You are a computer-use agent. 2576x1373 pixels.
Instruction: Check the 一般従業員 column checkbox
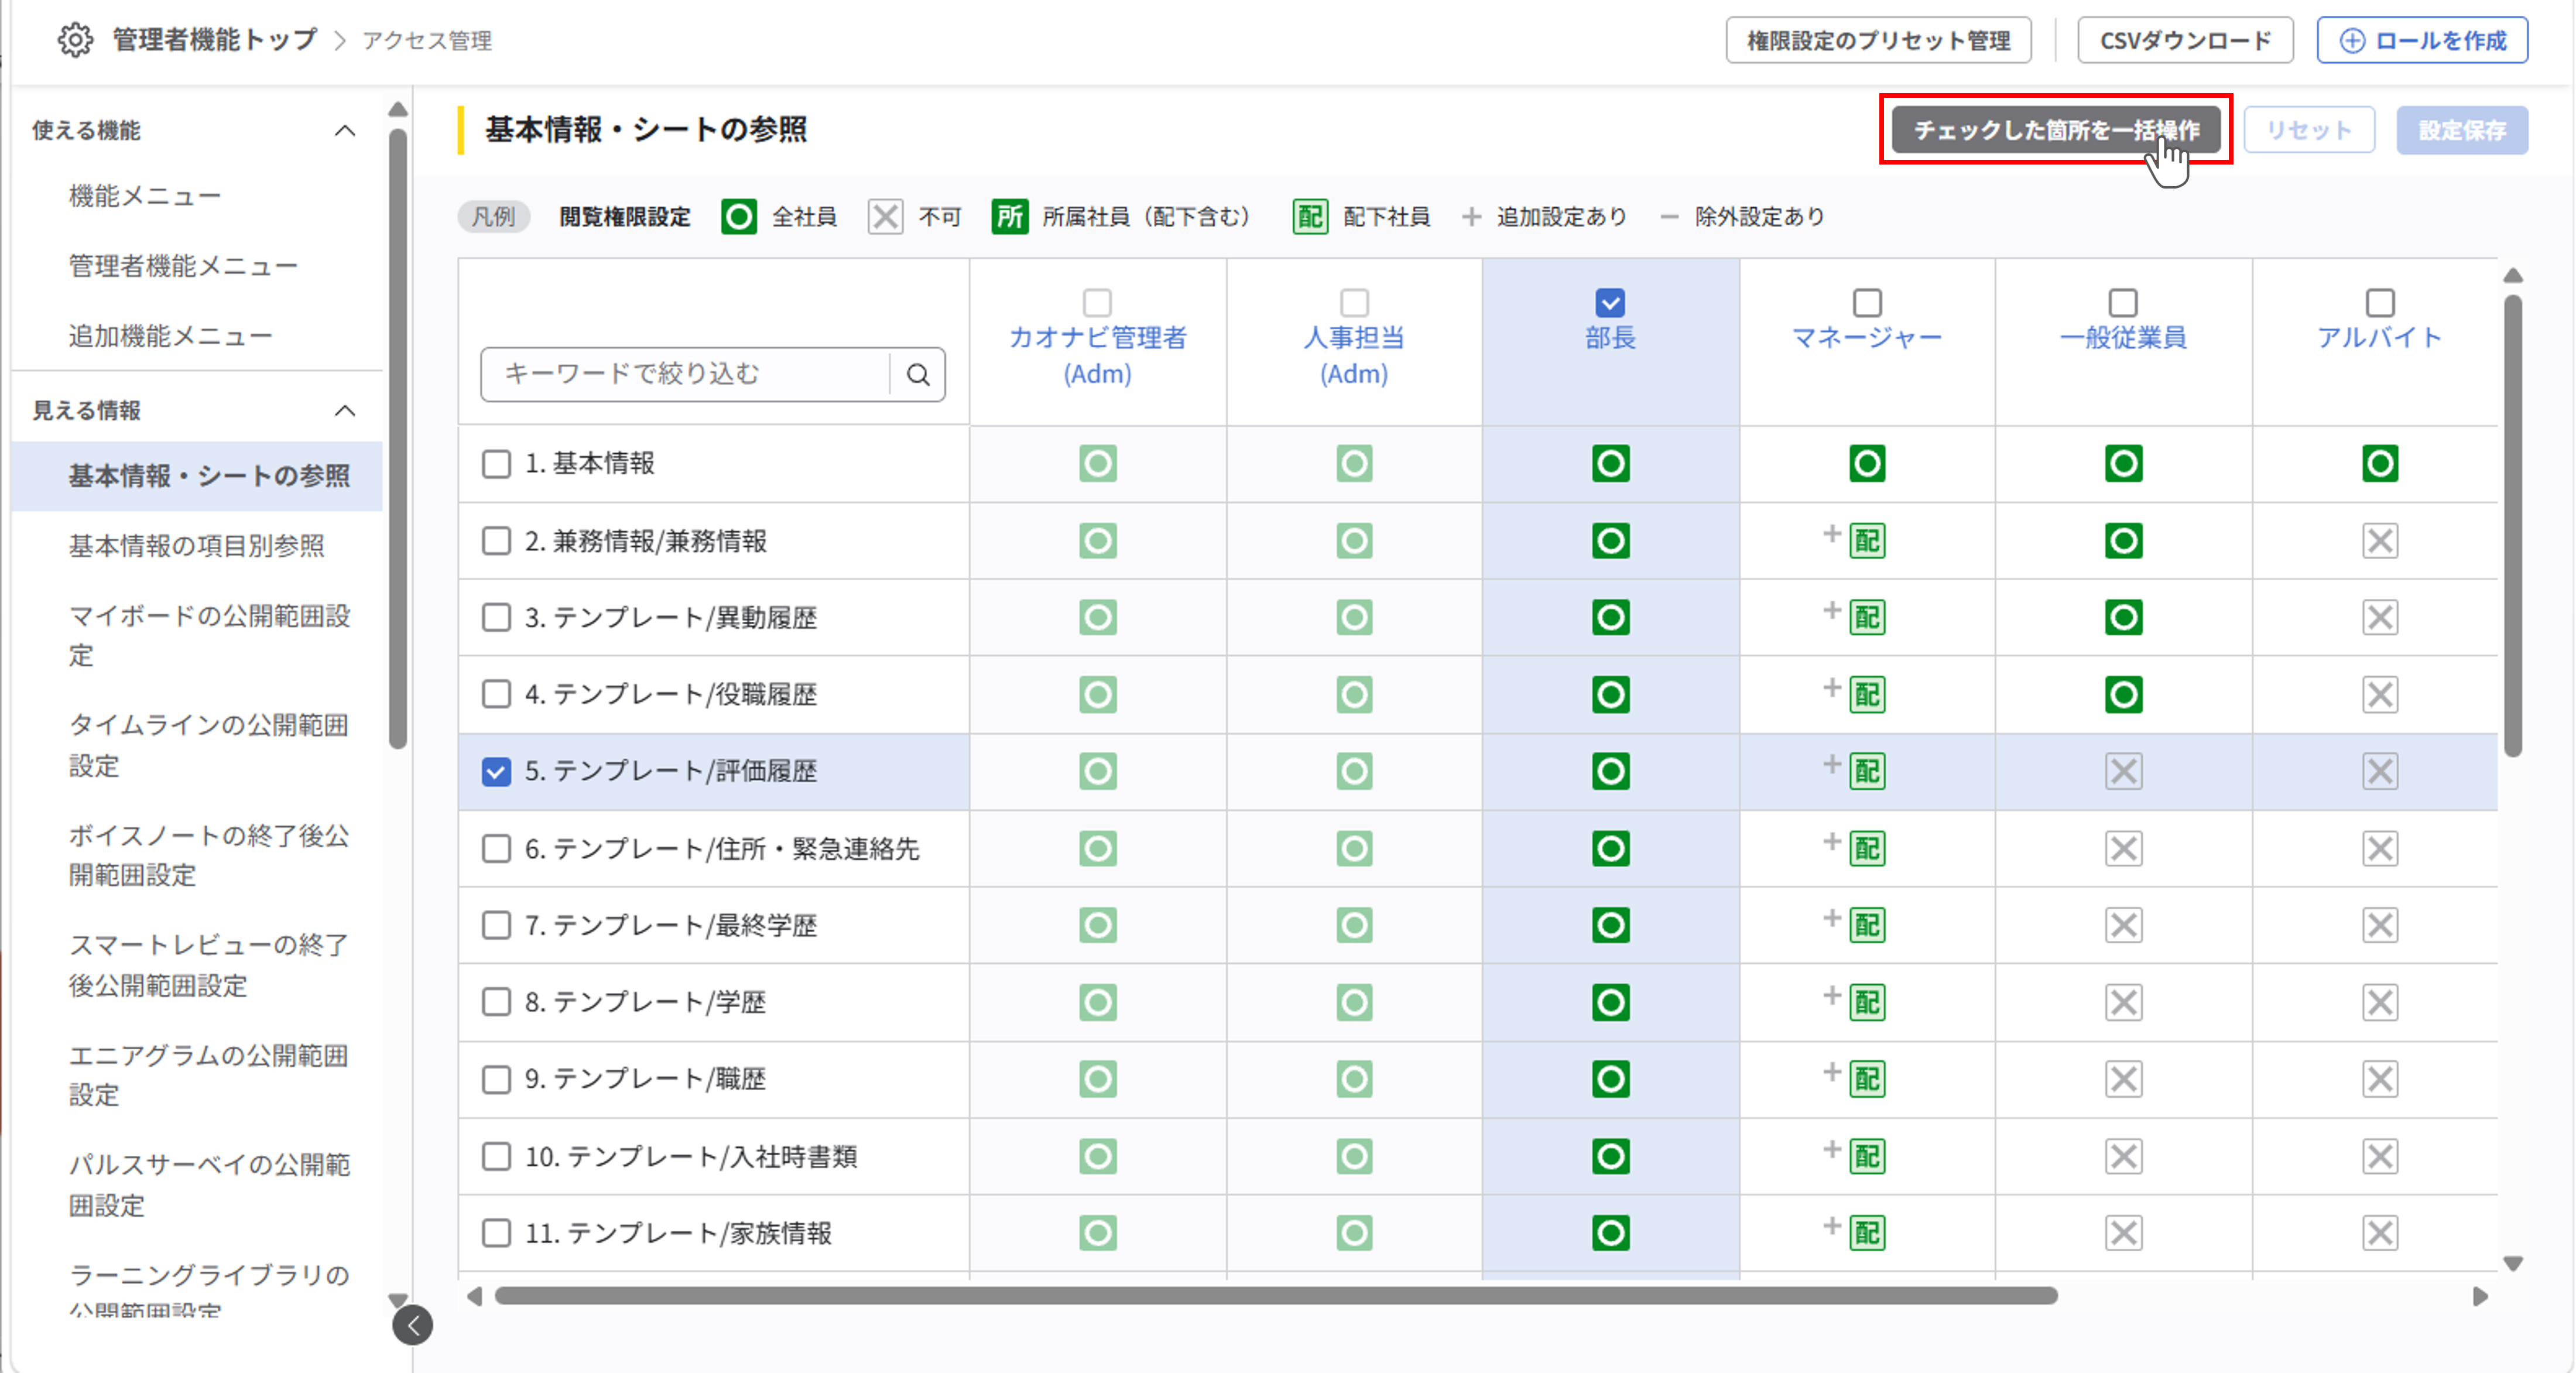2123,302
